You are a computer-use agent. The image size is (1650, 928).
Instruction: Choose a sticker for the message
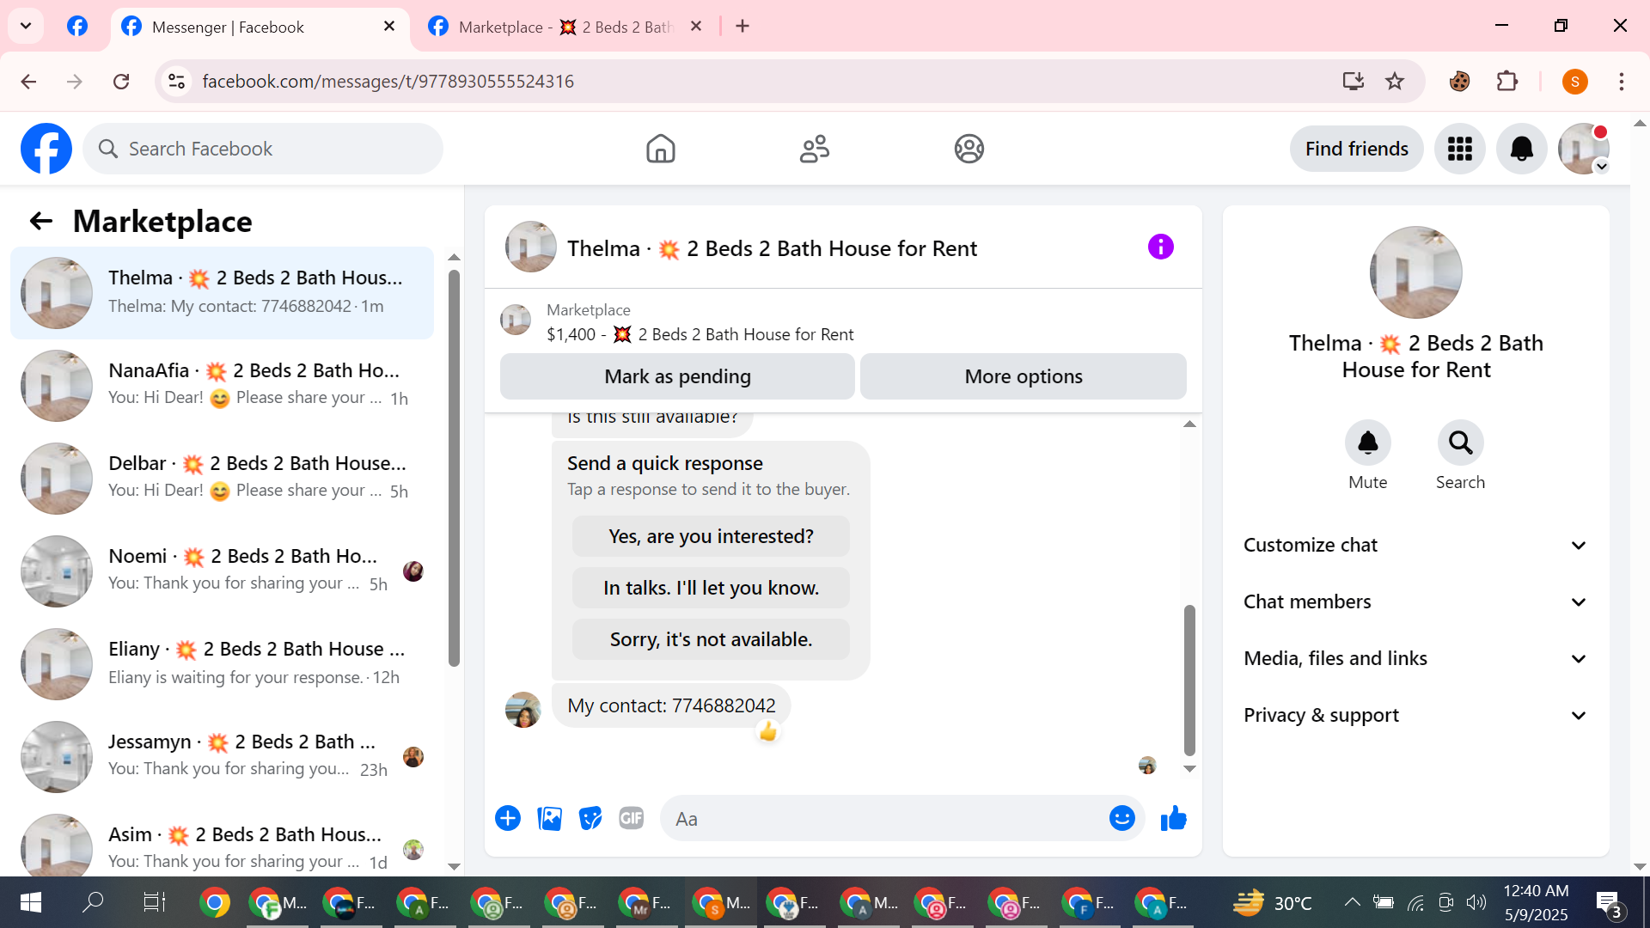(590, 818)
